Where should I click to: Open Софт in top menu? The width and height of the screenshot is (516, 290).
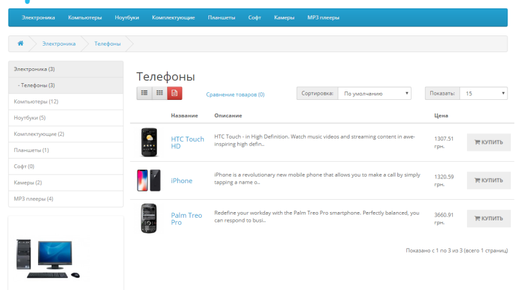click(x=255, y=17)
